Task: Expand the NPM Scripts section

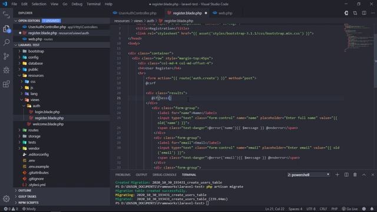Action: [x=62, y=203]
